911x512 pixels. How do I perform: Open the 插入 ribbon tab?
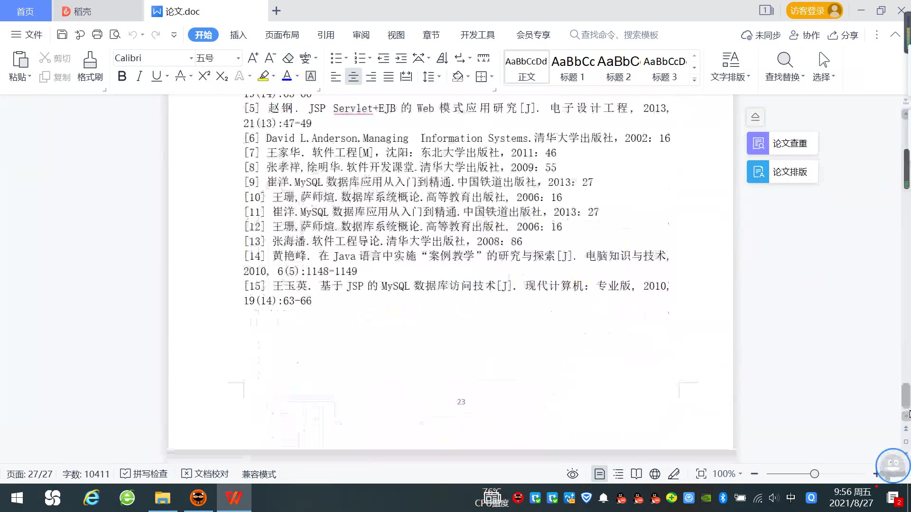[x=238, y=35]
